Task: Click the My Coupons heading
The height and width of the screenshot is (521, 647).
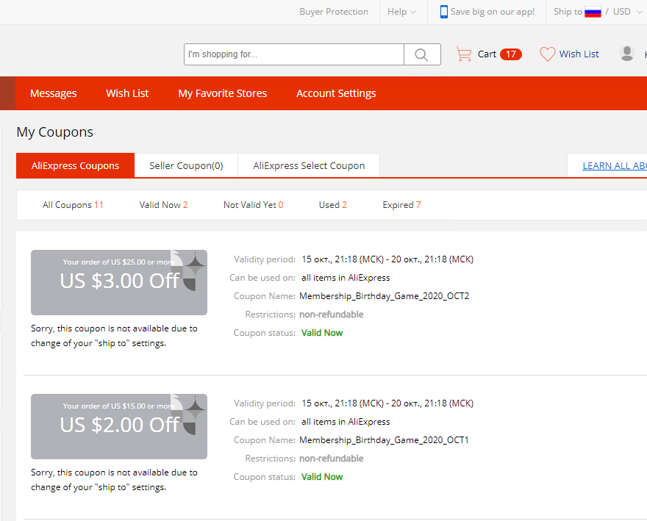Action: point(55,132)
